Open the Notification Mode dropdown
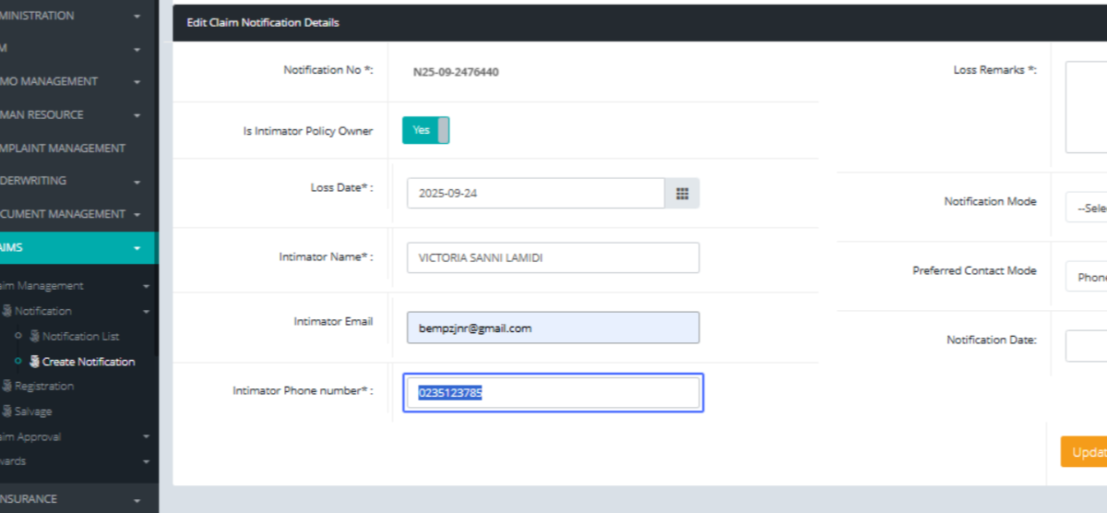The image size is (1107, 513). 1087,208
